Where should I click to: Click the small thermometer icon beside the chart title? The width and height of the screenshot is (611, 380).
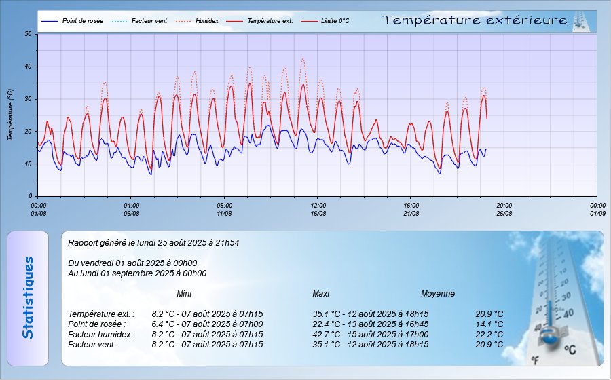(579, 21)
